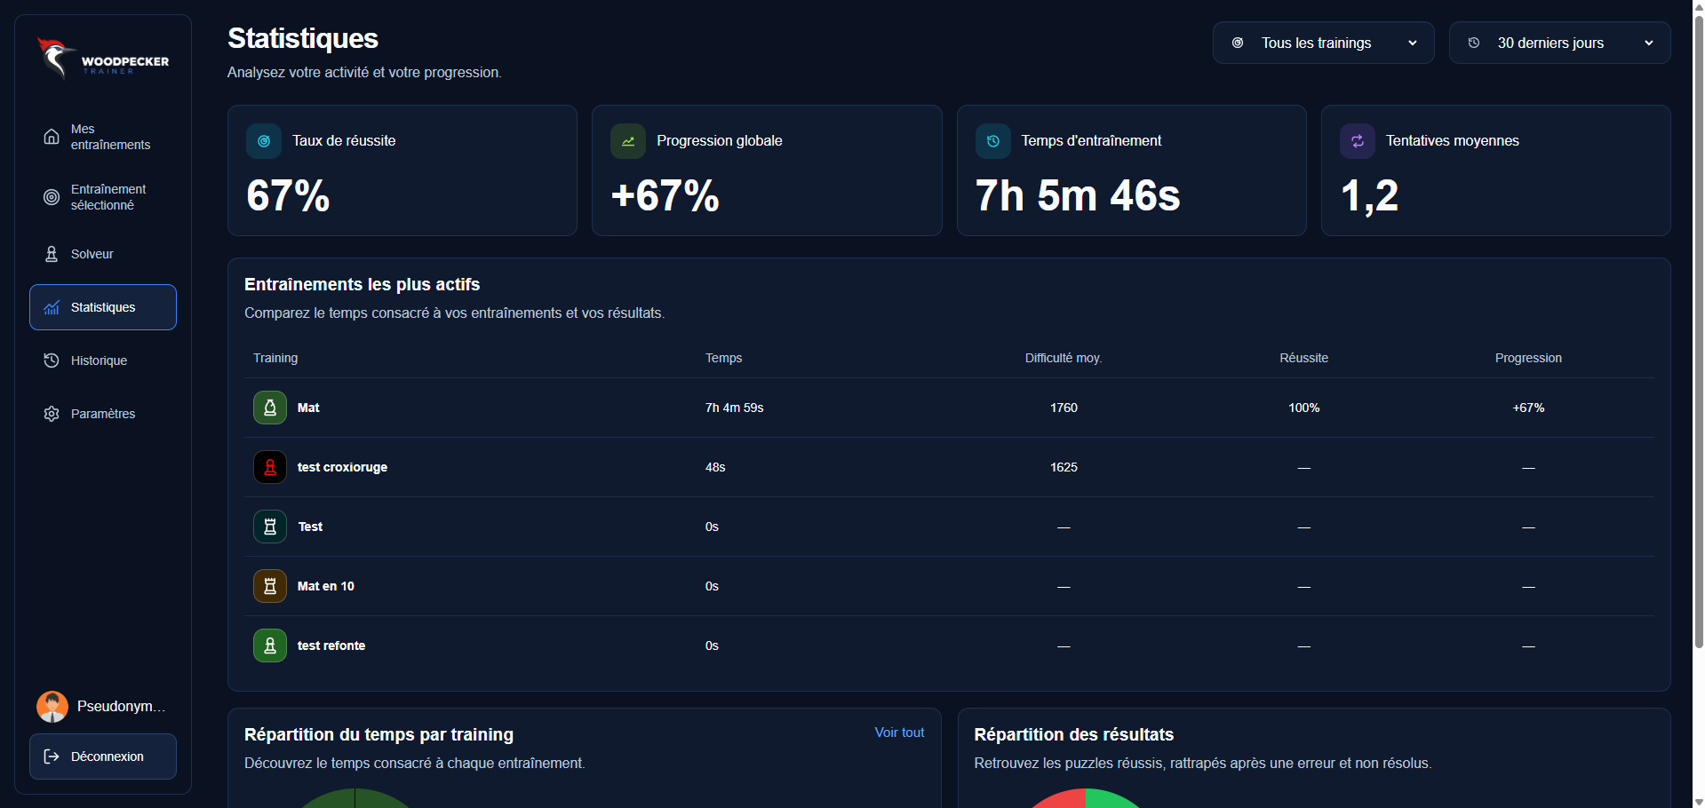Click the user avatar picture
Screen dimensions: 1705x808
pos(52,707)
